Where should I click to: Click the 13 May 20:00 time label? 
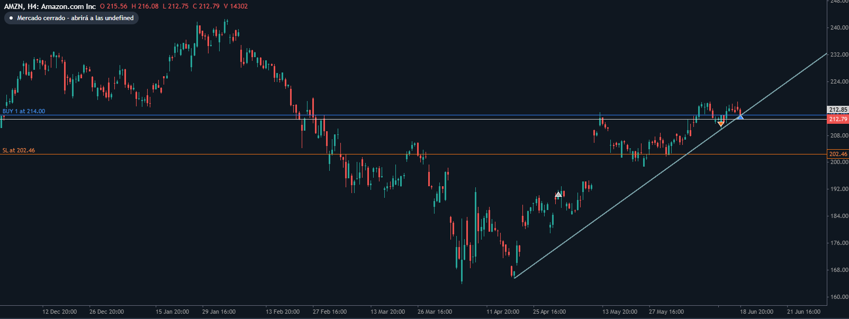620,312
